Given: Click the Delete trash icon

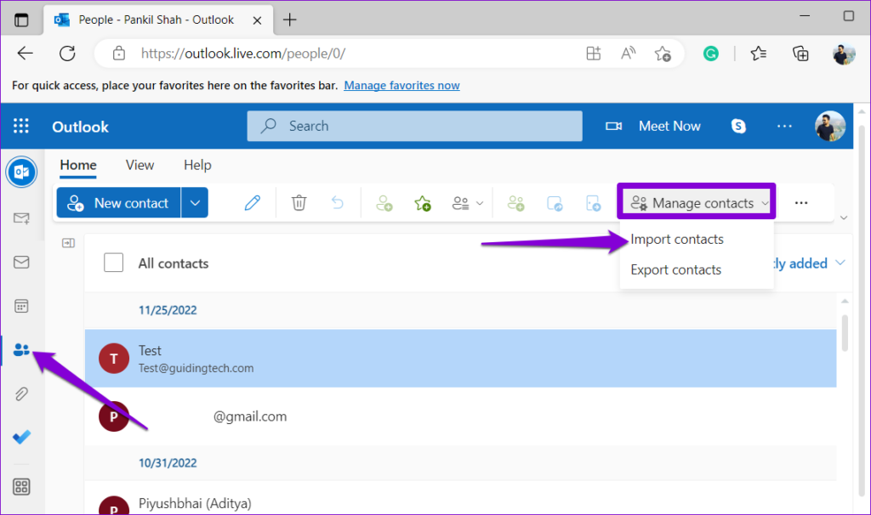Looking at the screenshot, I should tap(298, 202).
